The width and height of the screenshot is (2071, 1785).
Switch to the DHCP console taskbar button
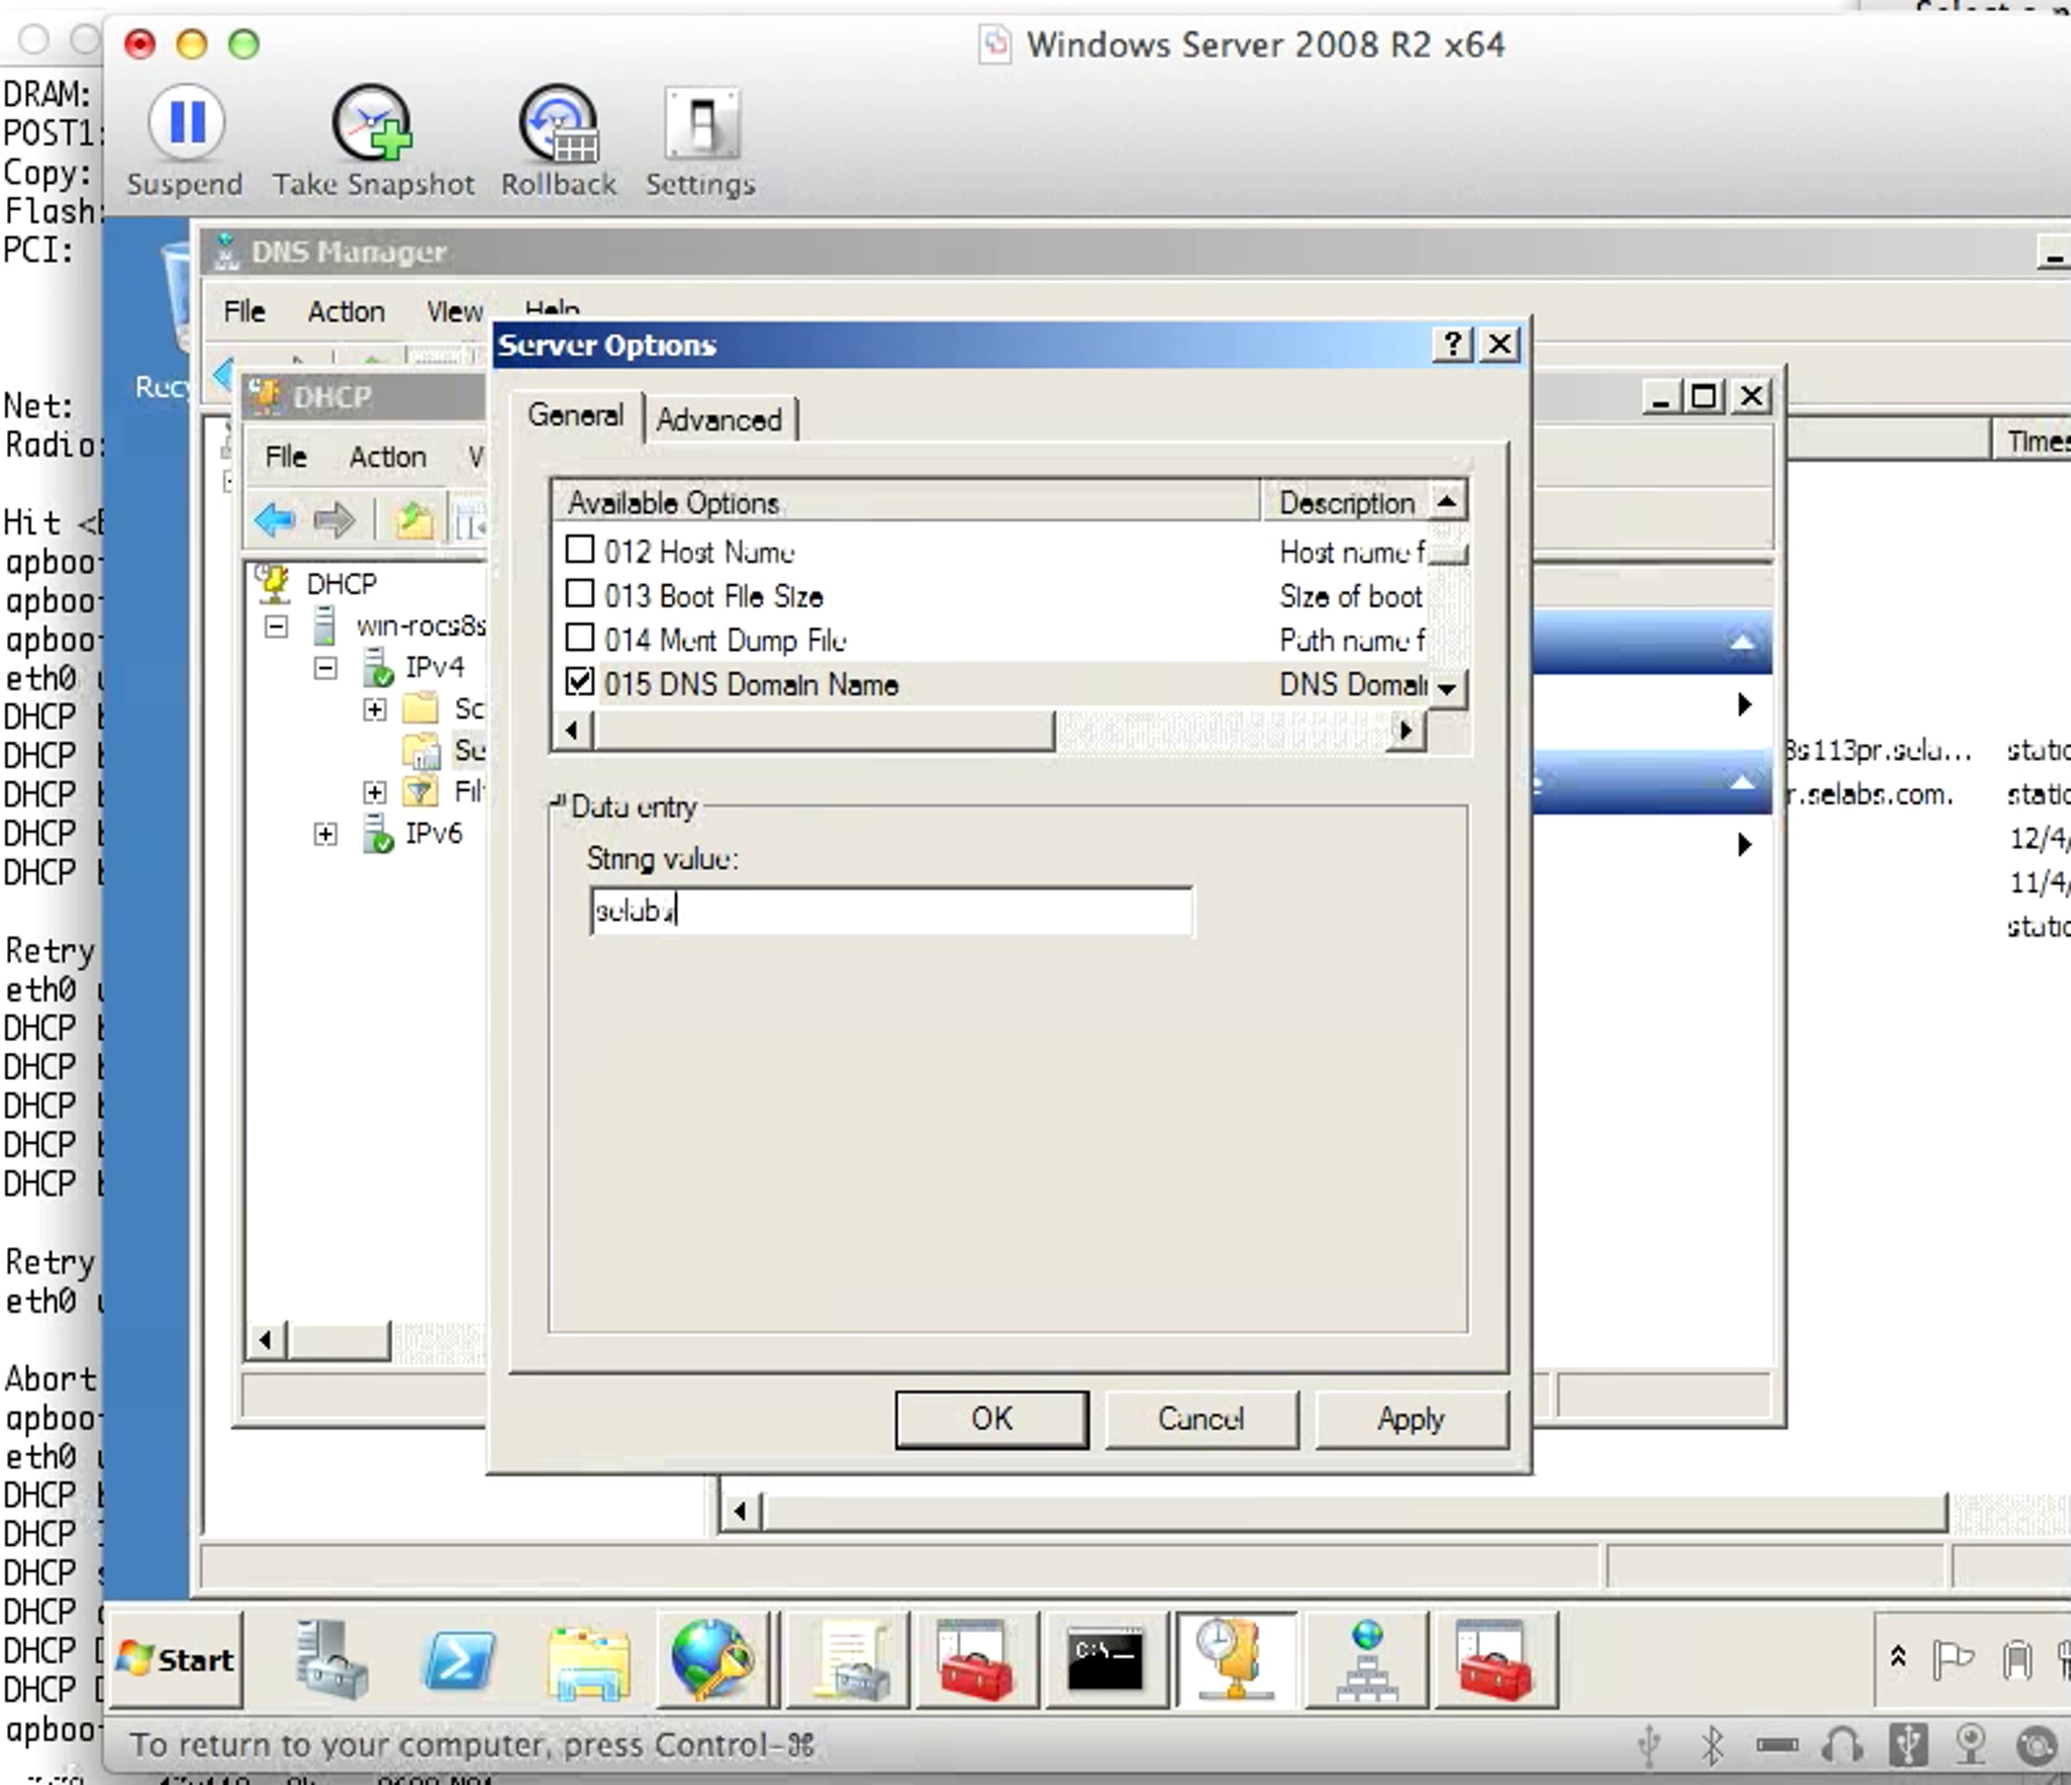pyautogui.click(x=1237, y=1659)
